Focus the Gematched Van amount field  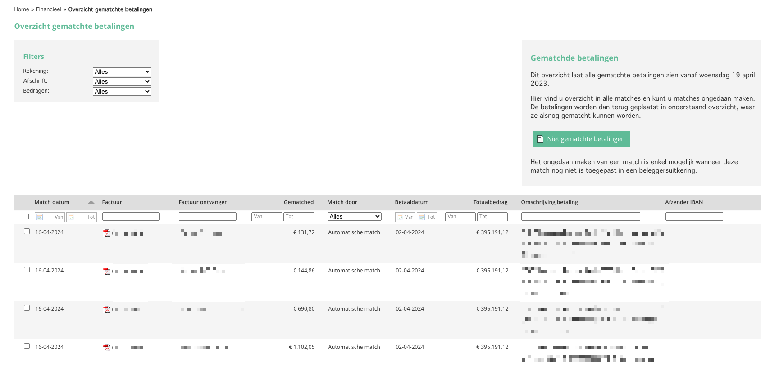click(x=267, y=217)
